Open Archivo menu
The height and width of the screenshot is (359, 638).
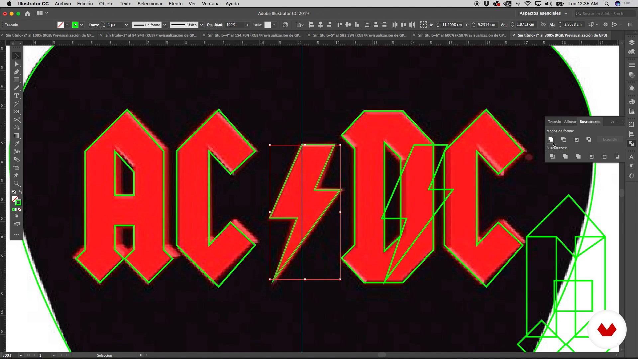[63, 4]
